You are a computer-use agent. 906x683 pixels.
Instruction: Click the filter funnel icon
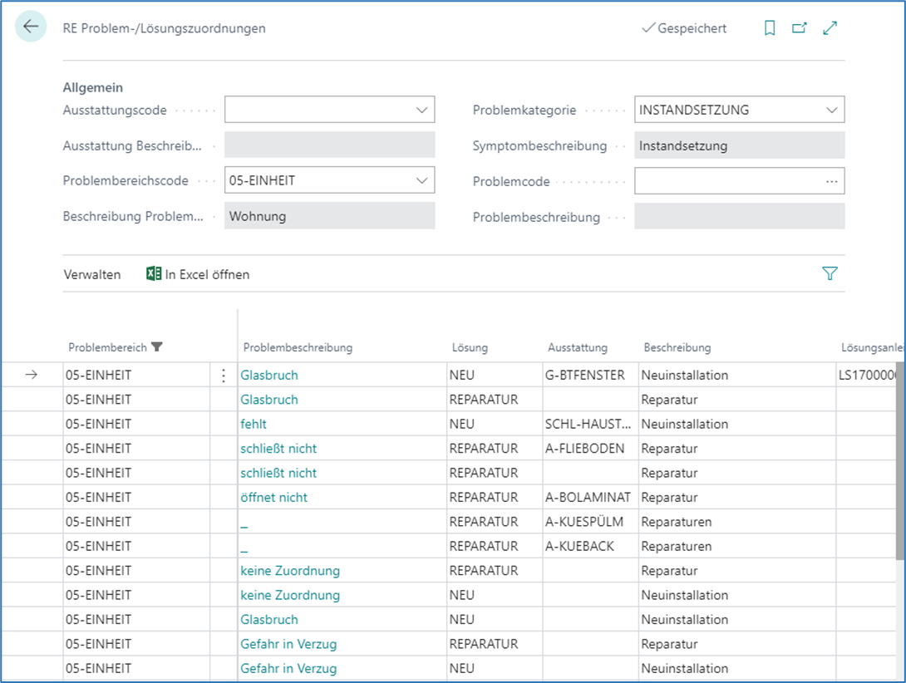[830, 273]
